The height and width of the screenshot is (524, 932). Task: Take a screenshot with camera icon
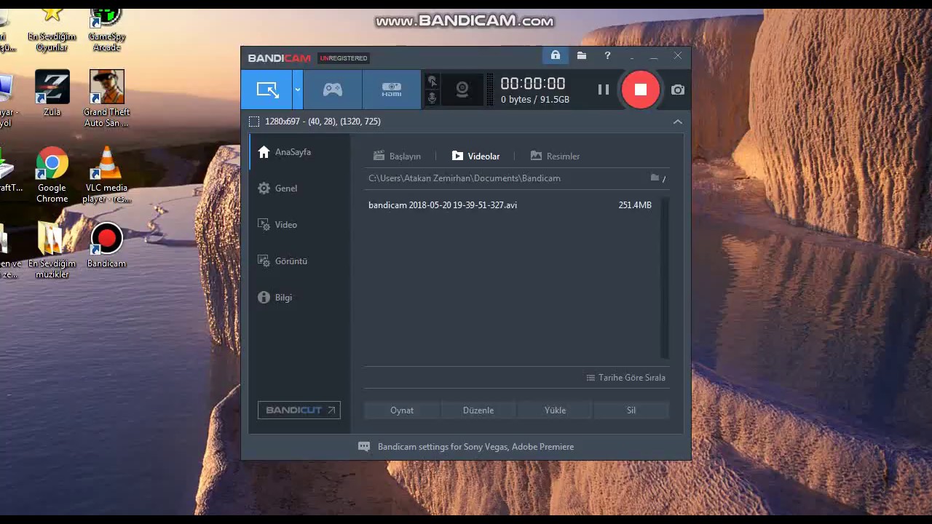click(678, 90)
